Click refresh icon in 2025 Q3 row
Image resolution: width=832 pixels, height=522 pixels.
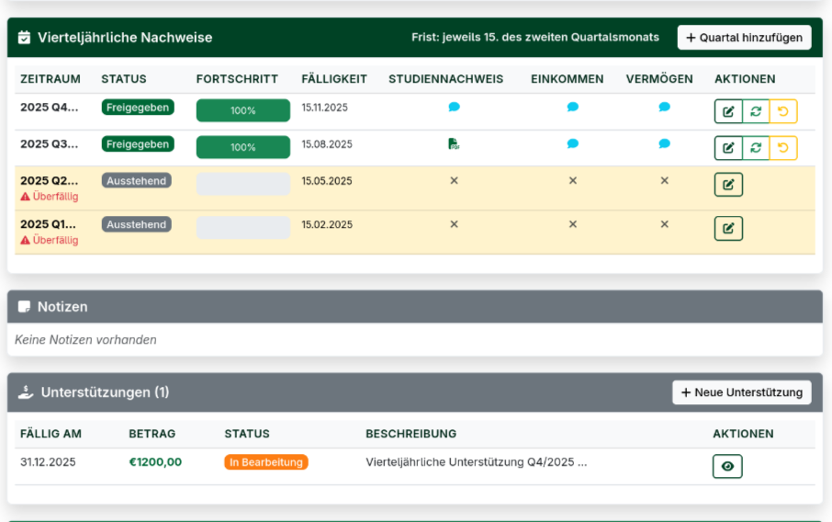pos(756,148)
